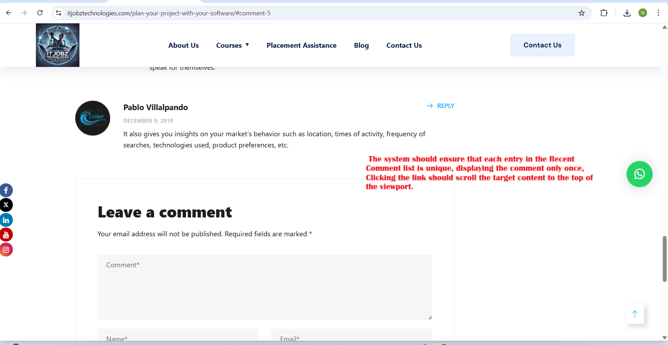Click the page's vertical scrollbar thumb

click(665, 259)
